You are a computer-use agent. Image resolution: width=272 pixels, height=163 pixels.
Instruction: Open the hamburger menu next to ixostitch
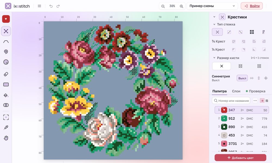point(39,6)
